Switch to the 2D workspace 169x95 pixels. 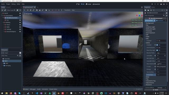[78, 4]
